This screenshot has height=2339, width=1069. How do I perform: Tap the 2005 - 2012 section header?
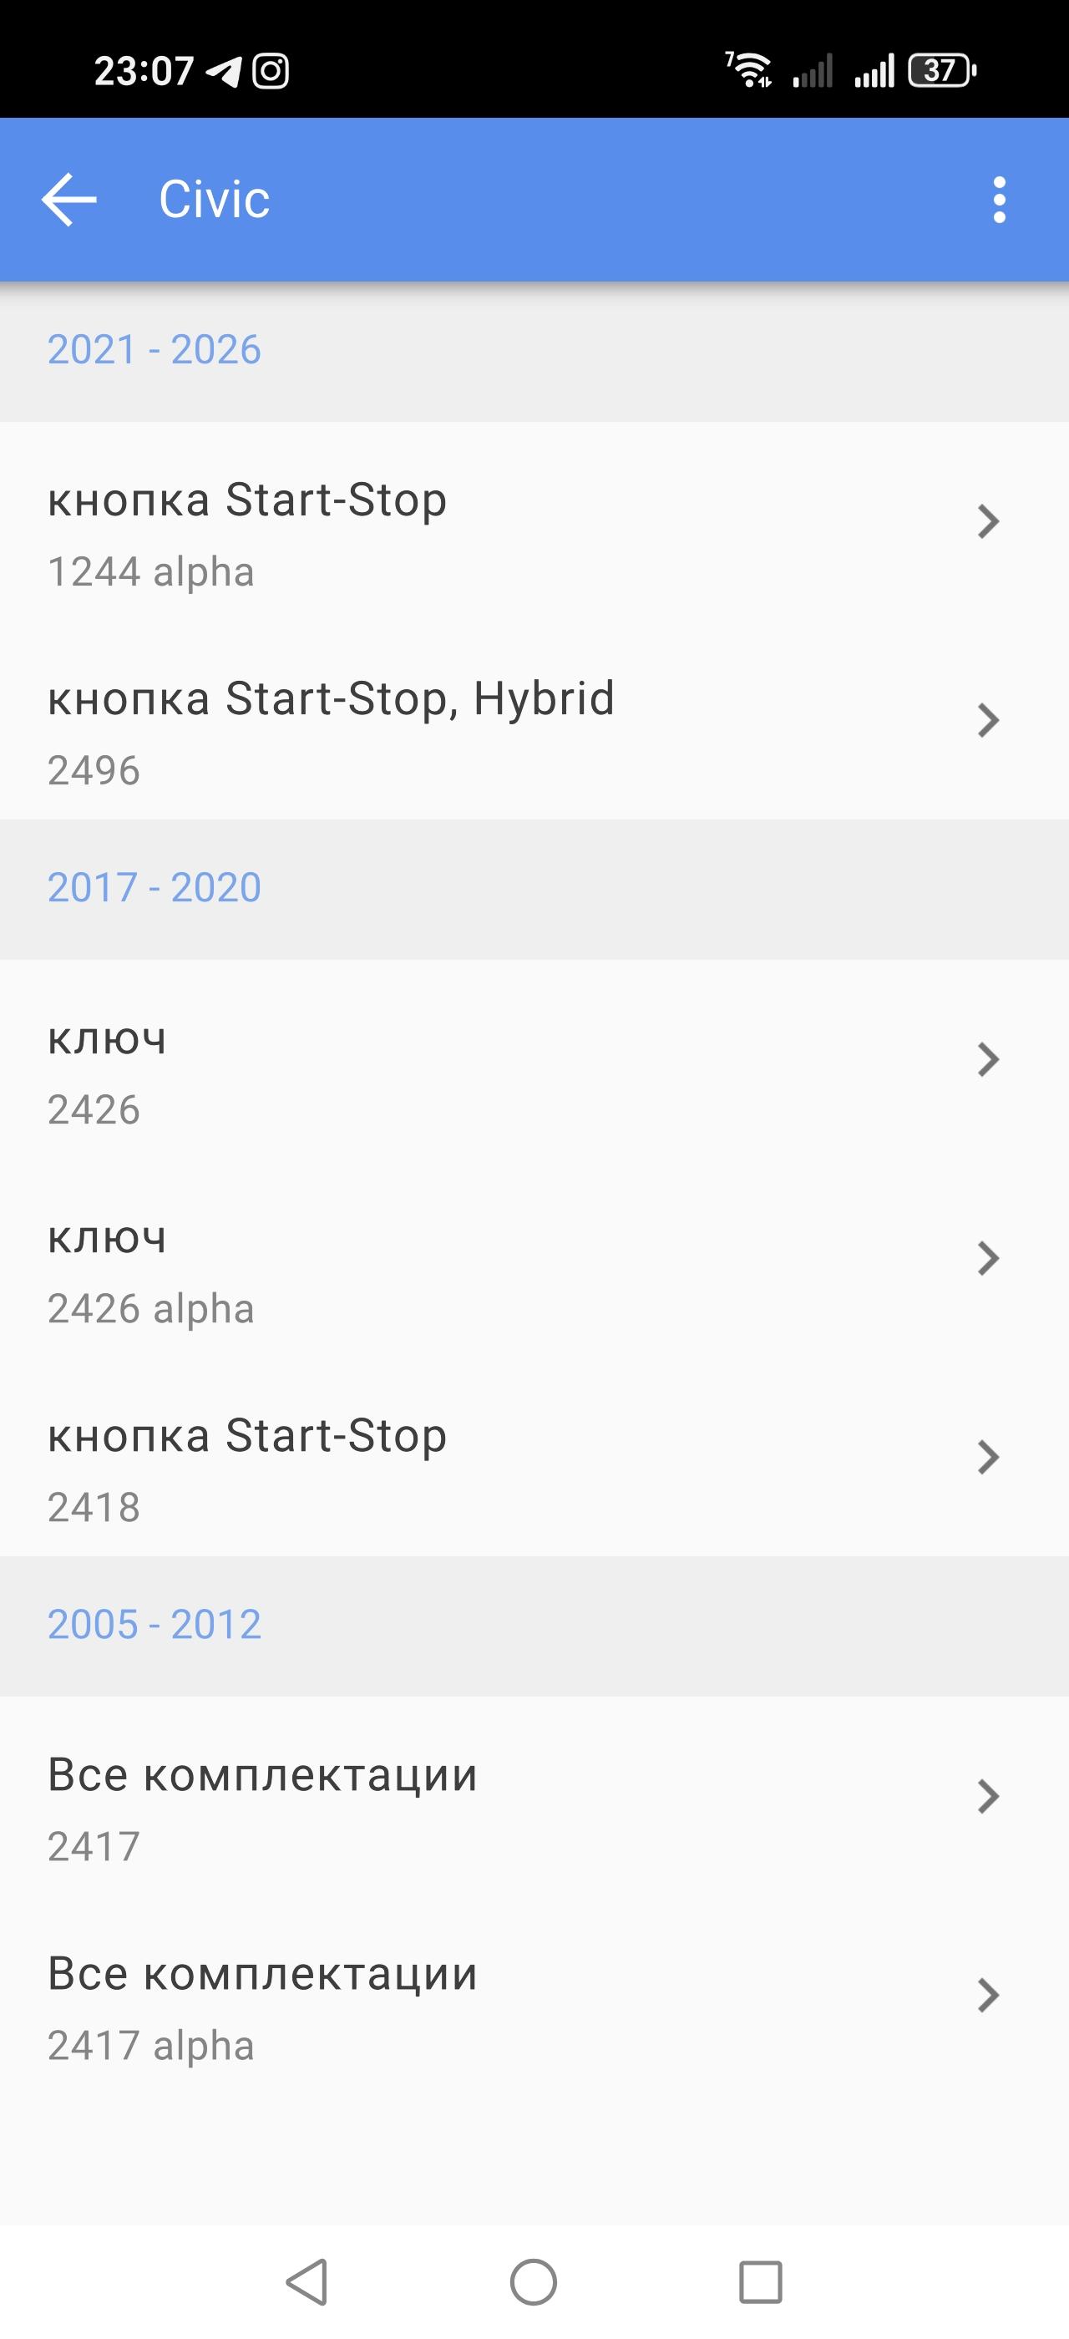tap(155, 1623)
